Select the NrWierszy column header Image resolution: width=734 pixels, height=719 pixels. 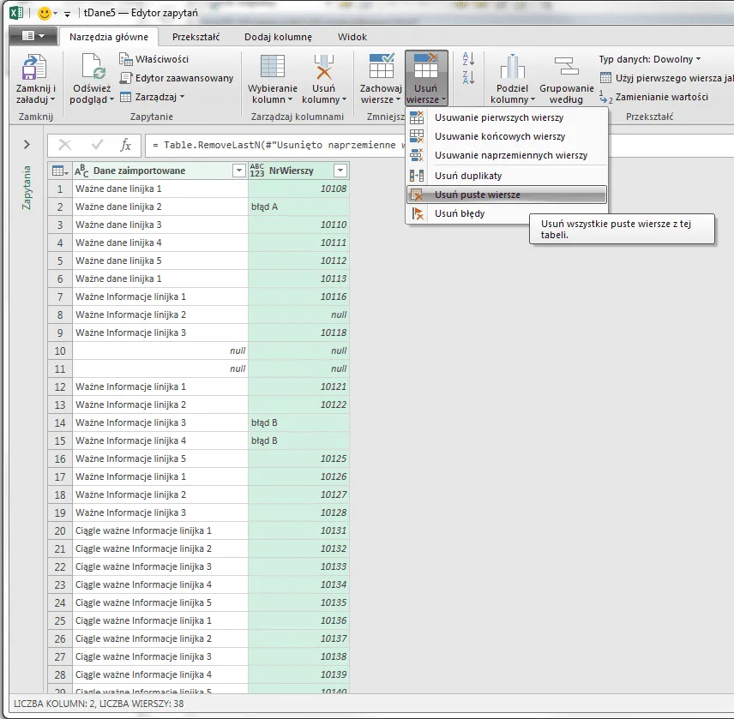point(298,171)
